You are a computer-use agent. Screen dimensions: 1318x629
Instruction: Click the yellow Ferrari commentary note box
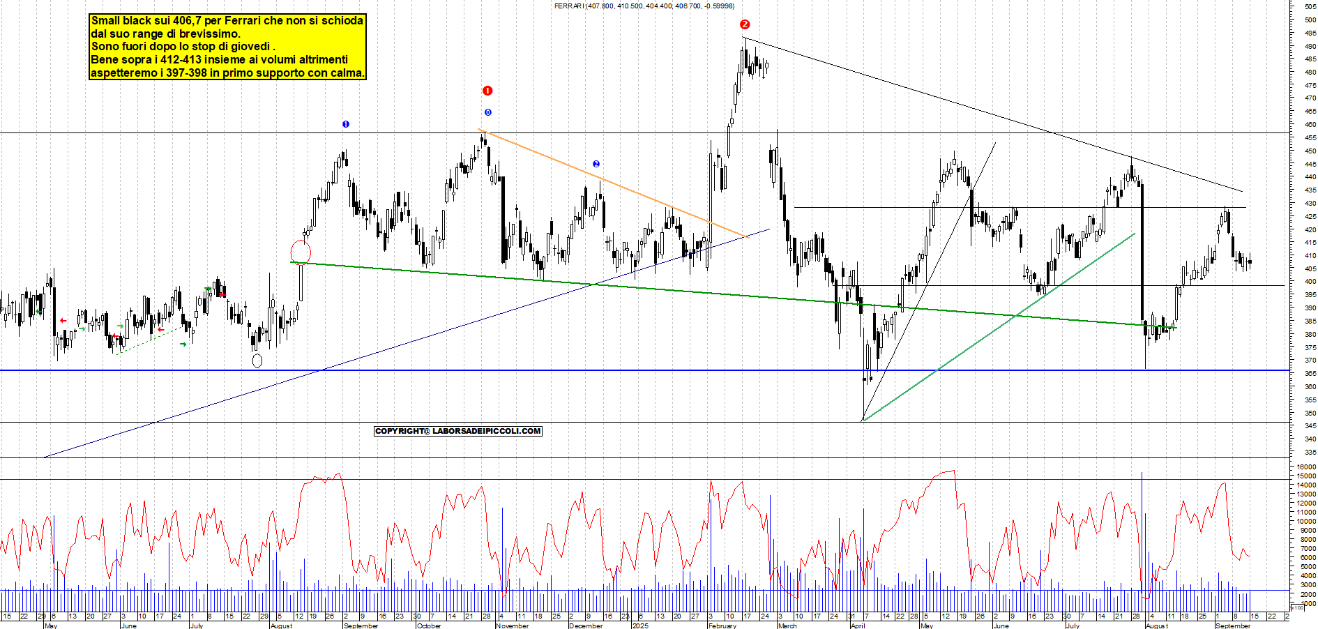pos(227,47)
